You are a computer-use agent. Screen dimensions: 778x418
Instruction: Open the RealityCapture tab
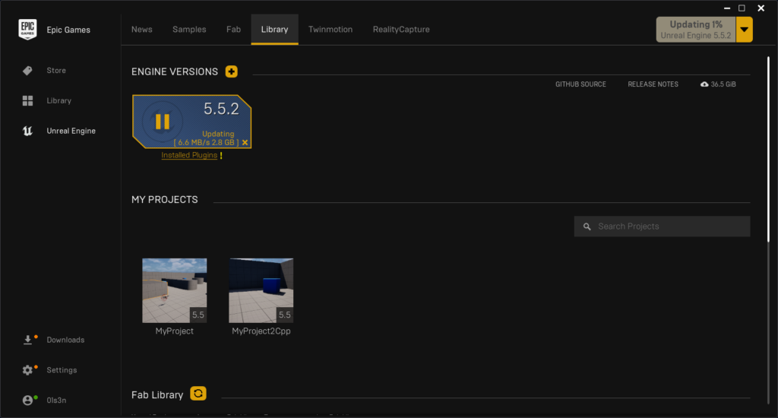(400, 30)
